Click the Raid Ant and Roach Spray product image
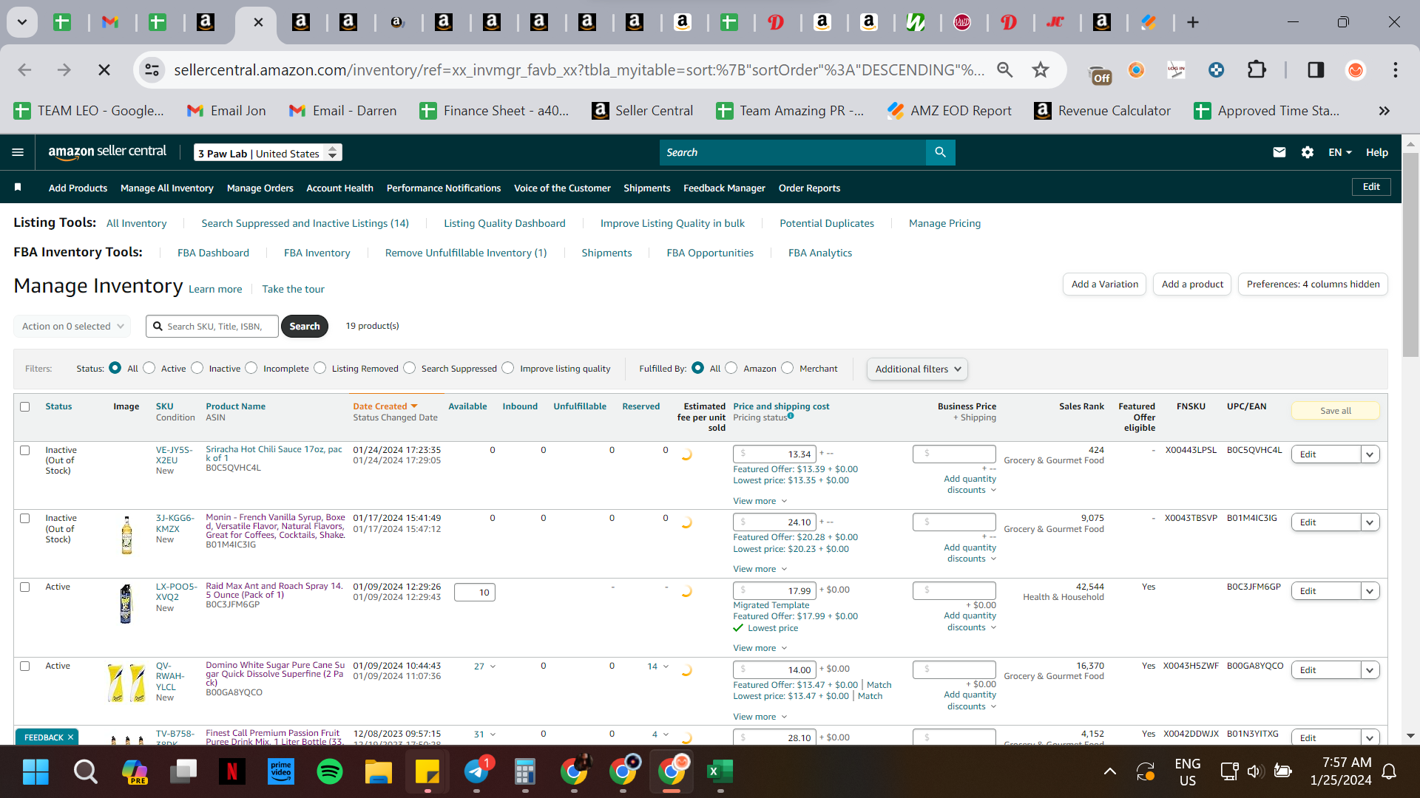This screenshot has height=798, width=1420. 126,604
